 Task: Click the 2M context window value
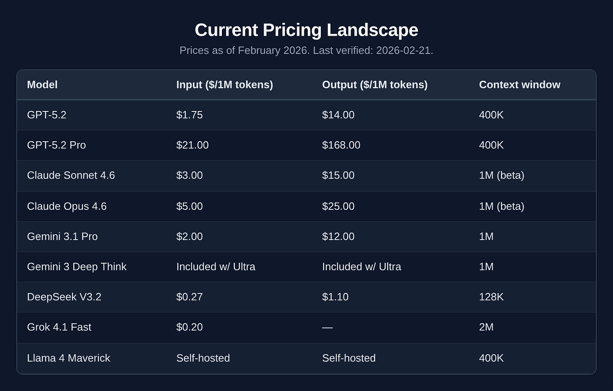click(486, 327)
